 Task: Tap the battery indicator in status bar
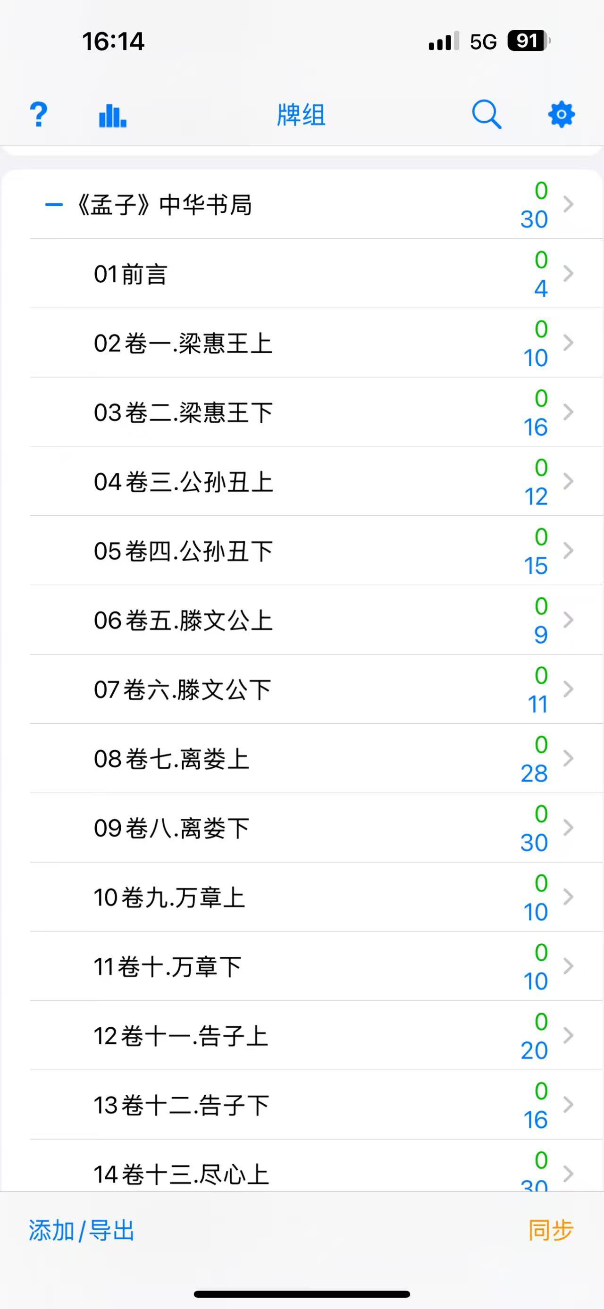529,41
